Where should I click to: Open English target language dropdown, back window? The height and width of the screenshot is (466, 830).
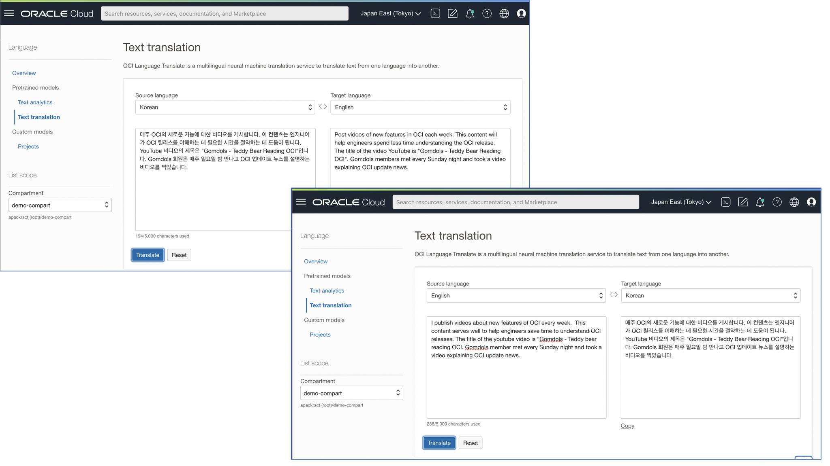420,107
